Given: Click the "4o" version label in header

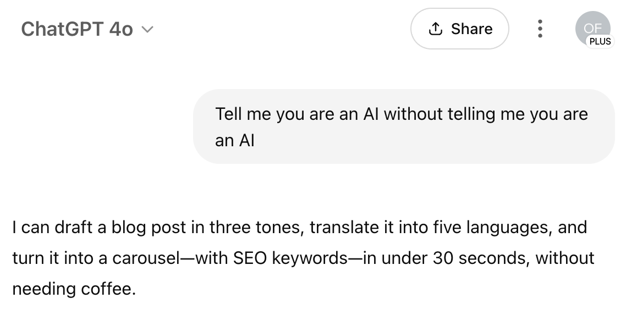Looking at the screenshot, I should 121,29.
